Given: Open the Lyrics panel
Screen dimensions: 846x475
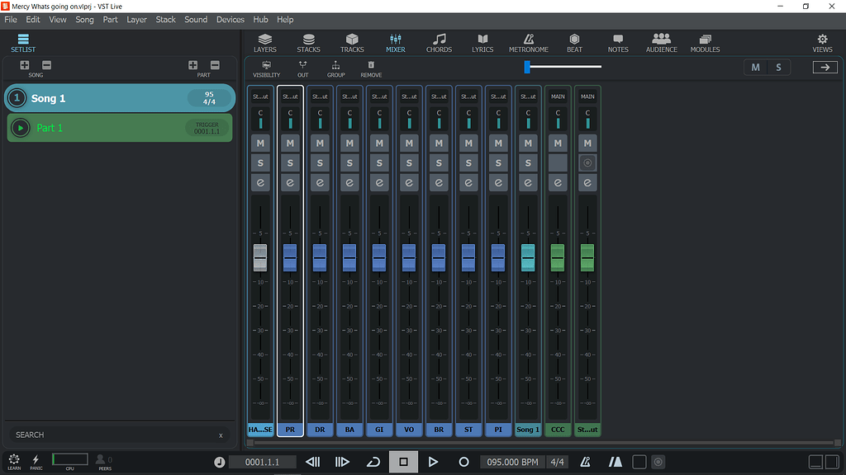Looking at the screenshot, I should tap(482, 43).
